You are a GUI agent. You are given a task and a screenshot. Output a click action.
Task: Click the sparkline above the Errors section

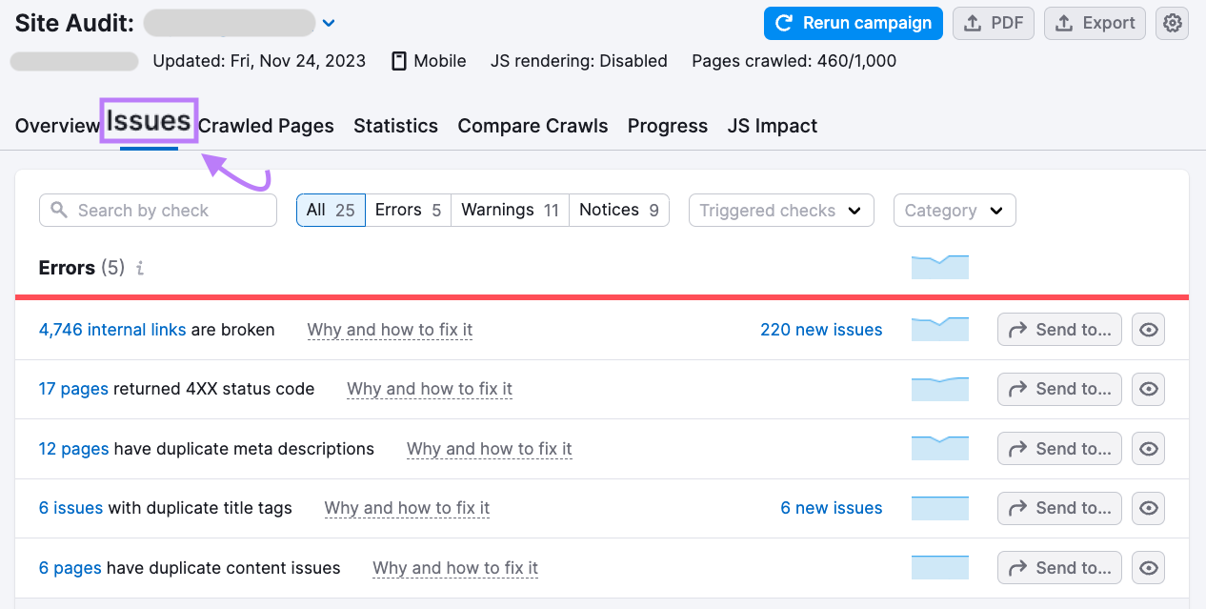(939, 267)
